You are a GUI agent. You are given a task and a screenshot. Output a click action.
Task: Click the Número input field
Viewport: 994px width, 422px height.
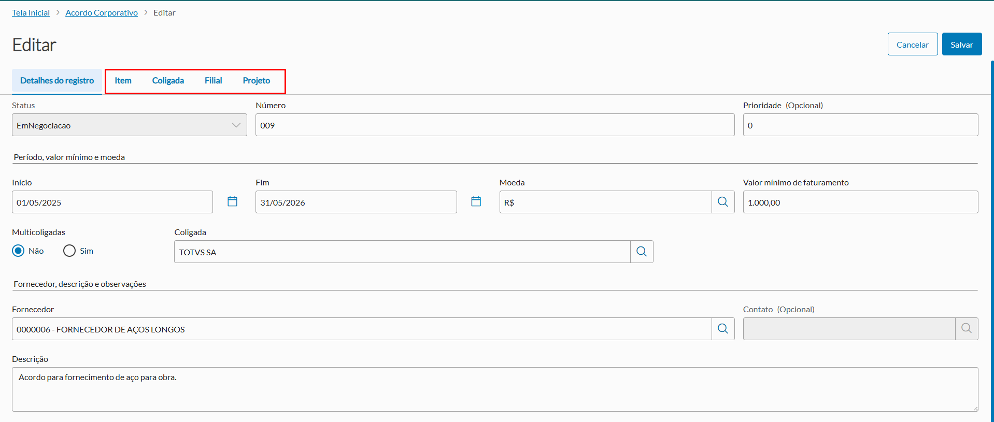click(494, 125)
